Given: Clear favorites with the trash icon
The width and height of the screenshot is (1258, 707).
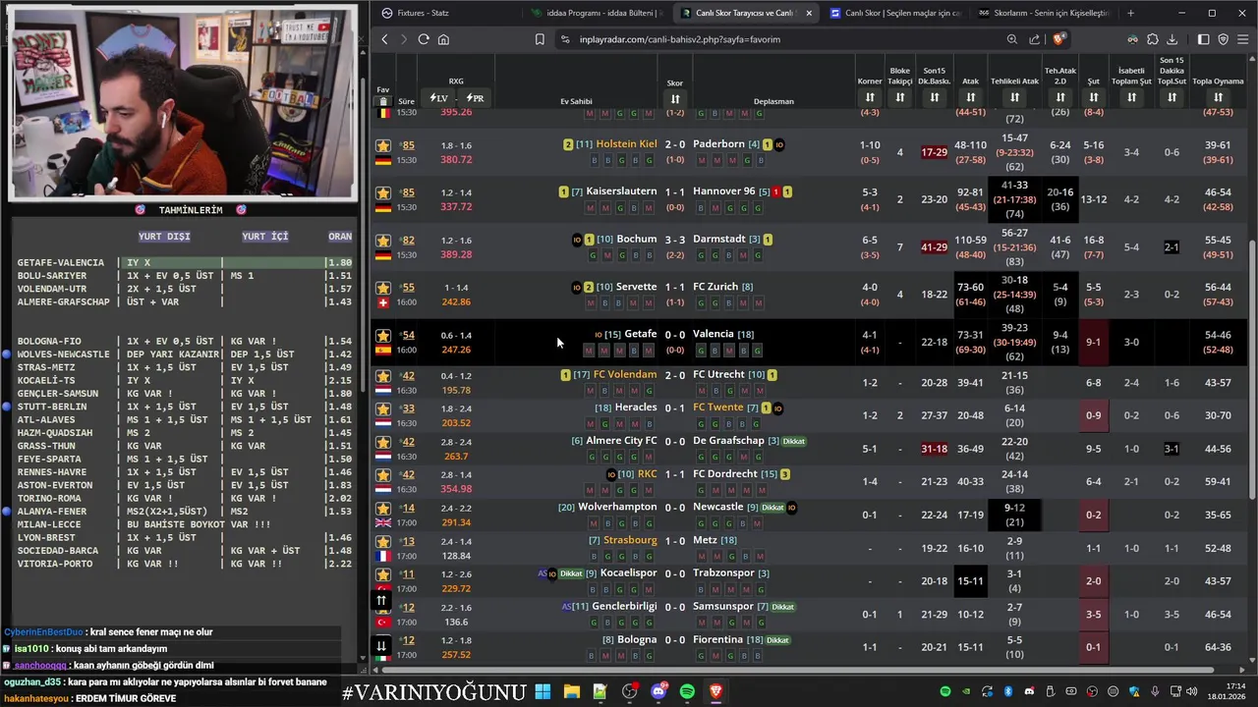Looking at the screenshot, I should pos(383,102).
